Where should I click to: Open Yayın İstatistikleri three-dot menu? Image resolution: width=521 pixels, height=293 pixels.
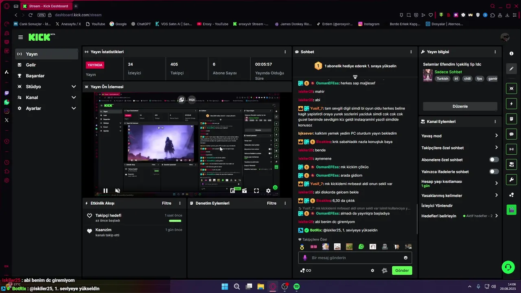[x=285, y=52]
